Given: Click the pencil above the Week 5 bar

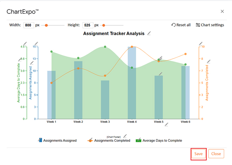Looking at the screenshot, I should point(161,74).
